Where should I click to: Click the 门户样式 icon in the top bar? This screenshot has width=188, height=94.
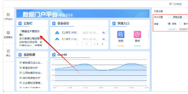(171, 4)
